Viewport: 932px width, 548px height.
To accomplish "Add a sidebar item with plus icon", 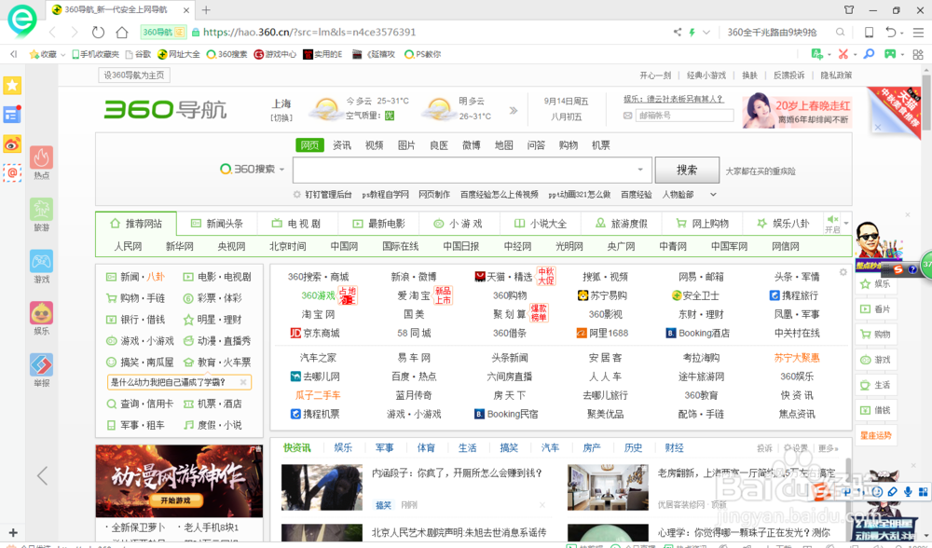I will pos(13,533).
